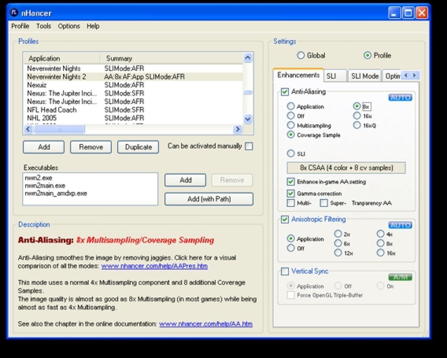
Task: Click Add button beside Executables list
Action: click(185, 180)
